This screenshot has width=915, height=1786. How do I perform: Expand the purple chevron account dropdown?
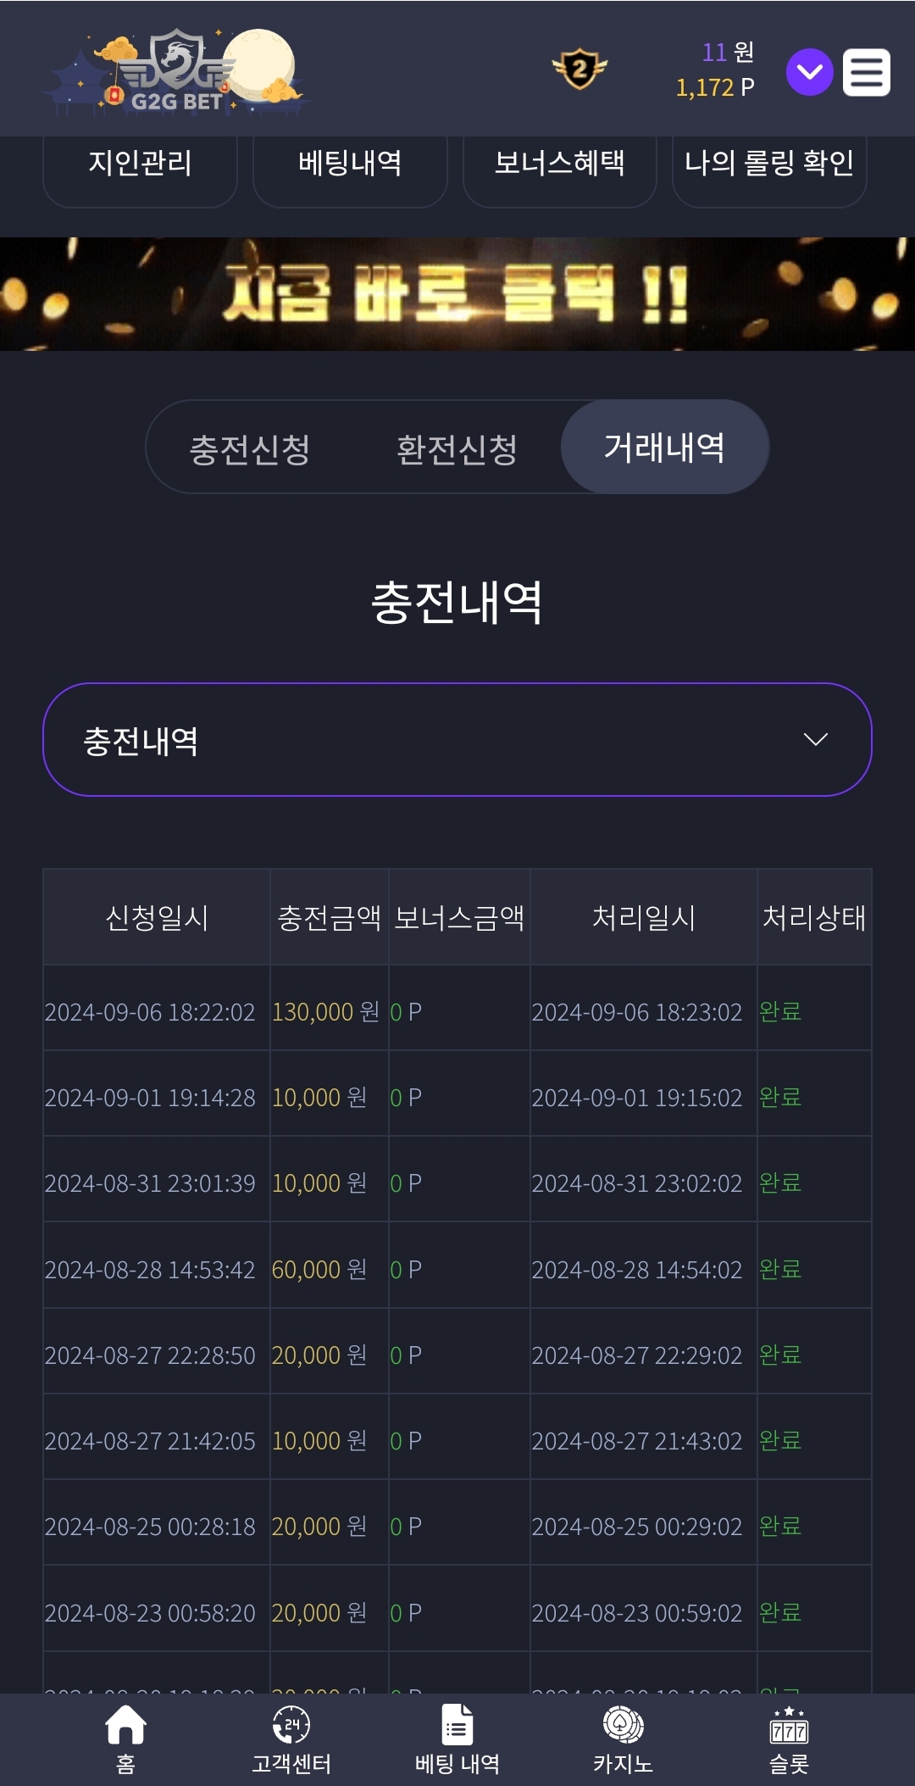coord(810,72)
